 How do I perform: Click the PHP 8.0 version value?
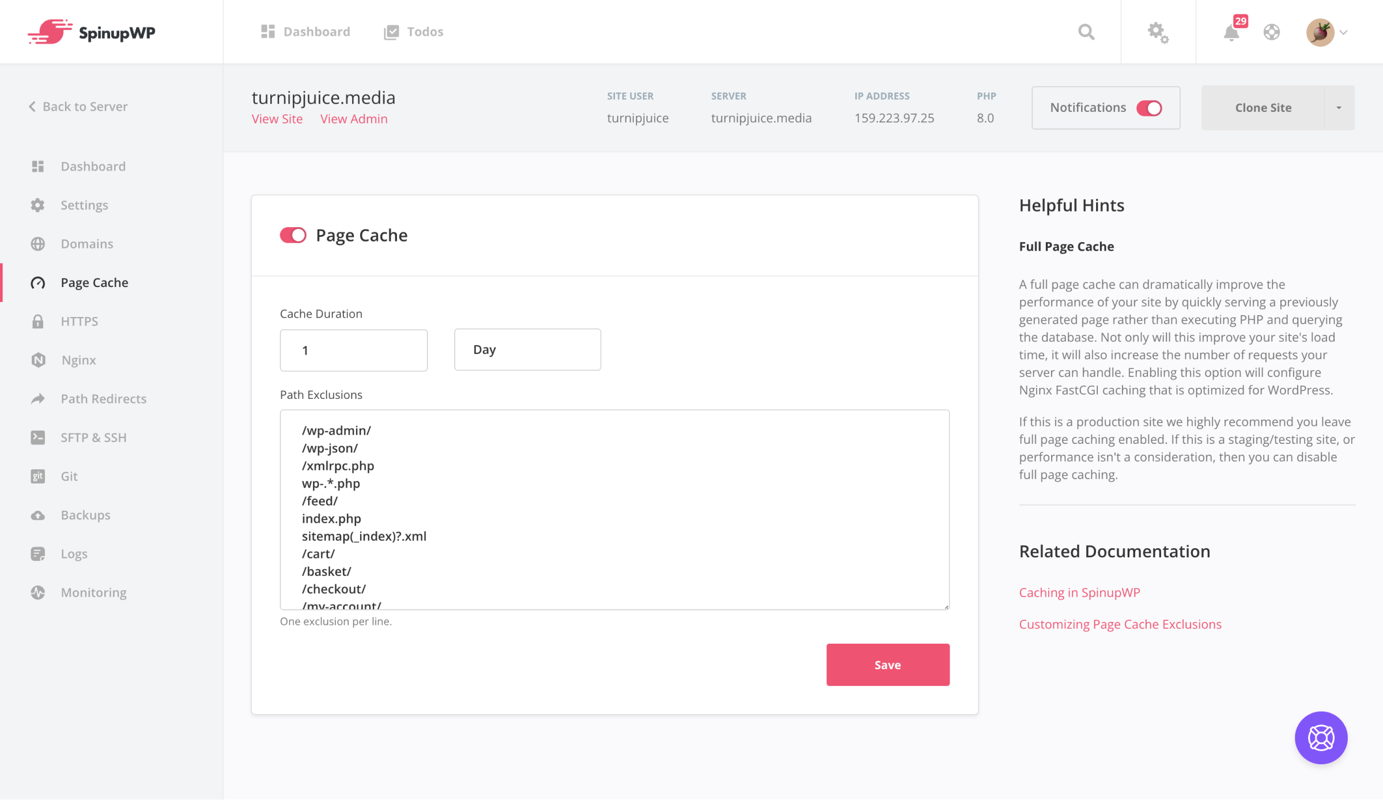click(985, 118)
